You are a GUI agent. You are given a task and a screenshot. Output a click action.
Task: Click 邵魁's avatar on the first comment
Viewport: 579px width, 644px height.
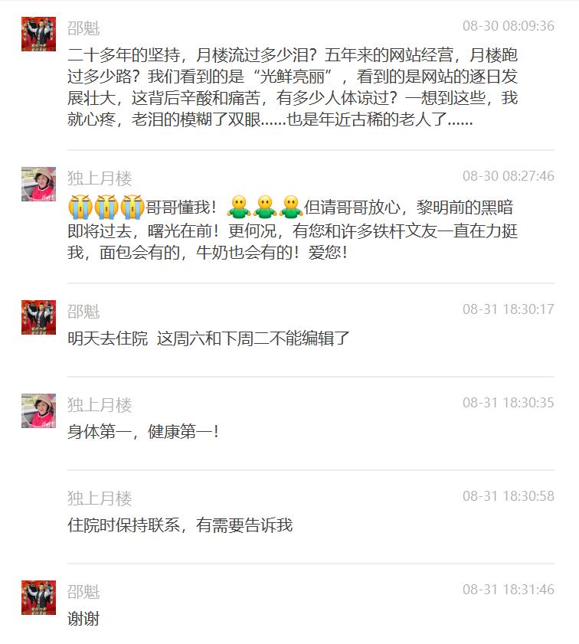pyautogui.click(x=38, y=34)
